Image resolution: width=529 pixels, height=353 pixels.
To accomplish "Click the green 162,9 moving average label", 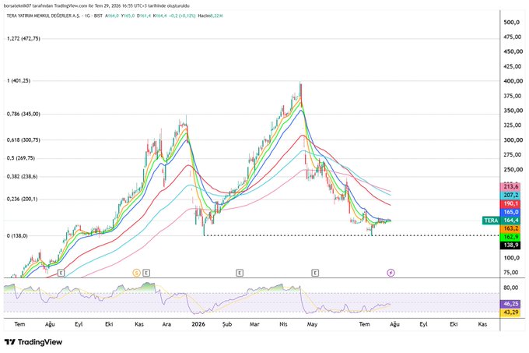I will pos(511,237).
